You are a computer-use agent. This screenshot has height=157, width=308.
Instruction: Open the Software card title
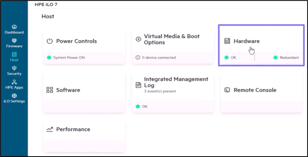68,90
